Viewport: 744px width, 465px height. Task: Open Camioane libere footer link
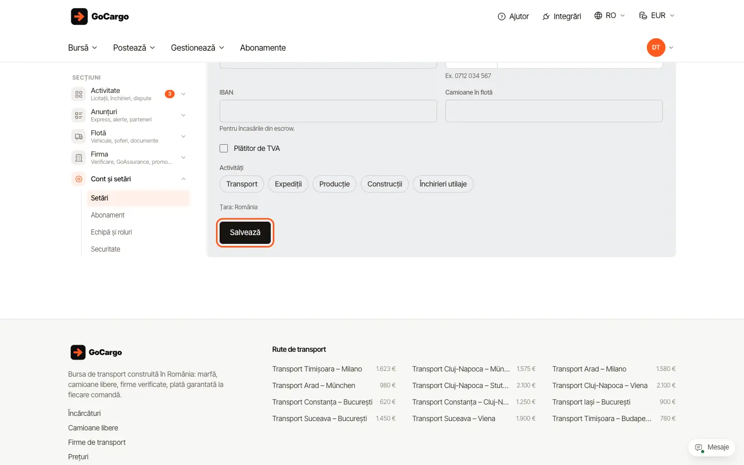click(x=93, y=428)
